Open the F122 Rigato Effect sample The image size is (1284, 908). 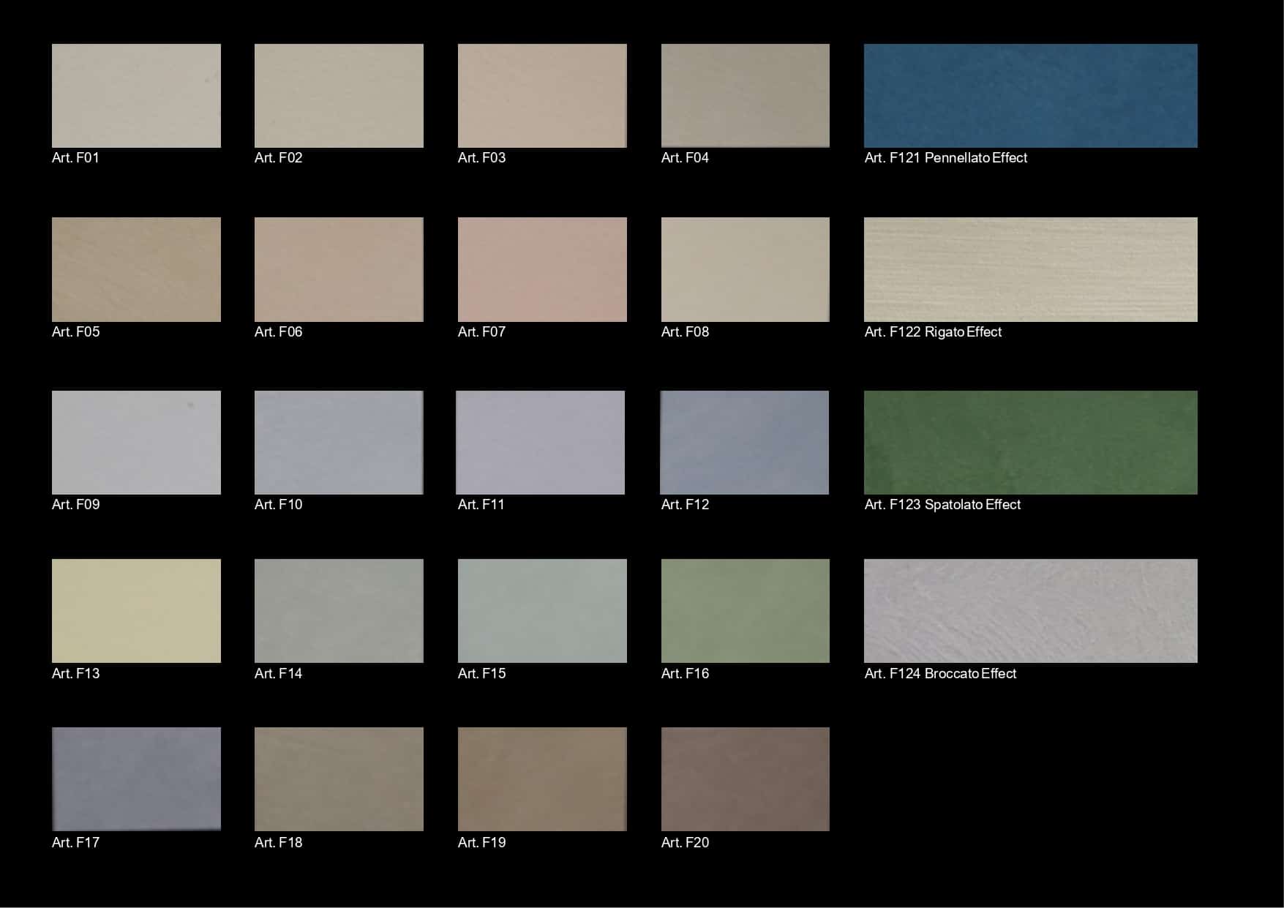[x=1030, y=269]
